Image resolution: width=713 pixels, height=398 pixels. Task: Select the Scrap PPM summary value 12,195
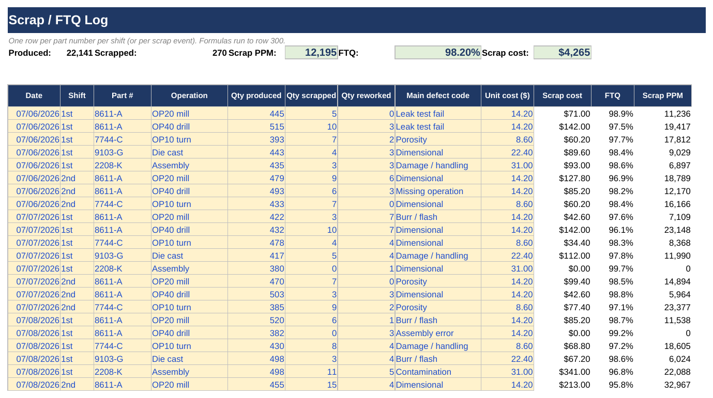[311, 52]
